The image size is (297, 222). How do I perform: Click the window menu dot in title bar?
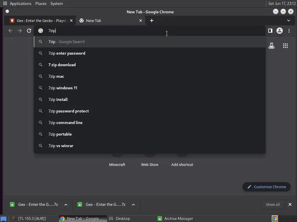(x=7, y=12)
